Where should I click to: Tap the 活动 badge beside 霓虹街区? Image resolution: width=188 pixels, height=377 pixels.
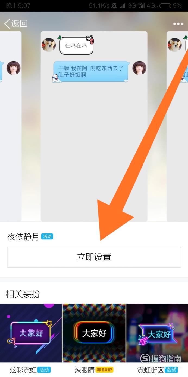(x=171, y=370)
